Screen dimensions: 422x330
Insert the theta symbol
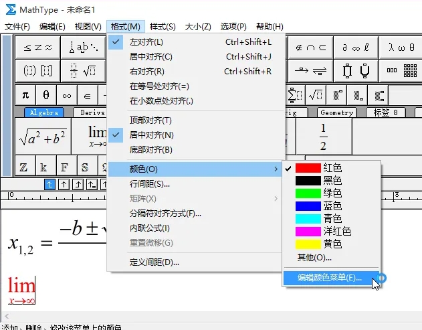tap(46, 95)
